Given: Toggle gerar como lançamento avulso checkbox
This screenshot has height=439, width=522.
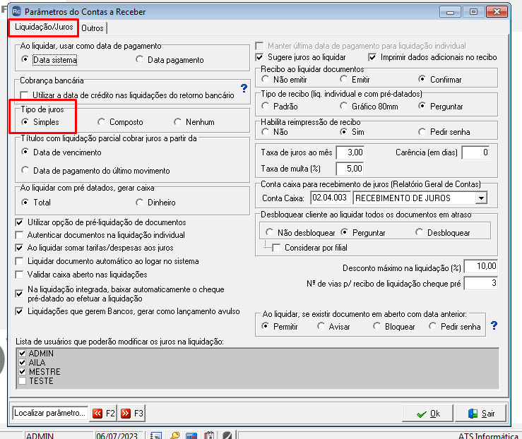Looking at the screenshot, I should pyautogui.click(x=19, y=311).
